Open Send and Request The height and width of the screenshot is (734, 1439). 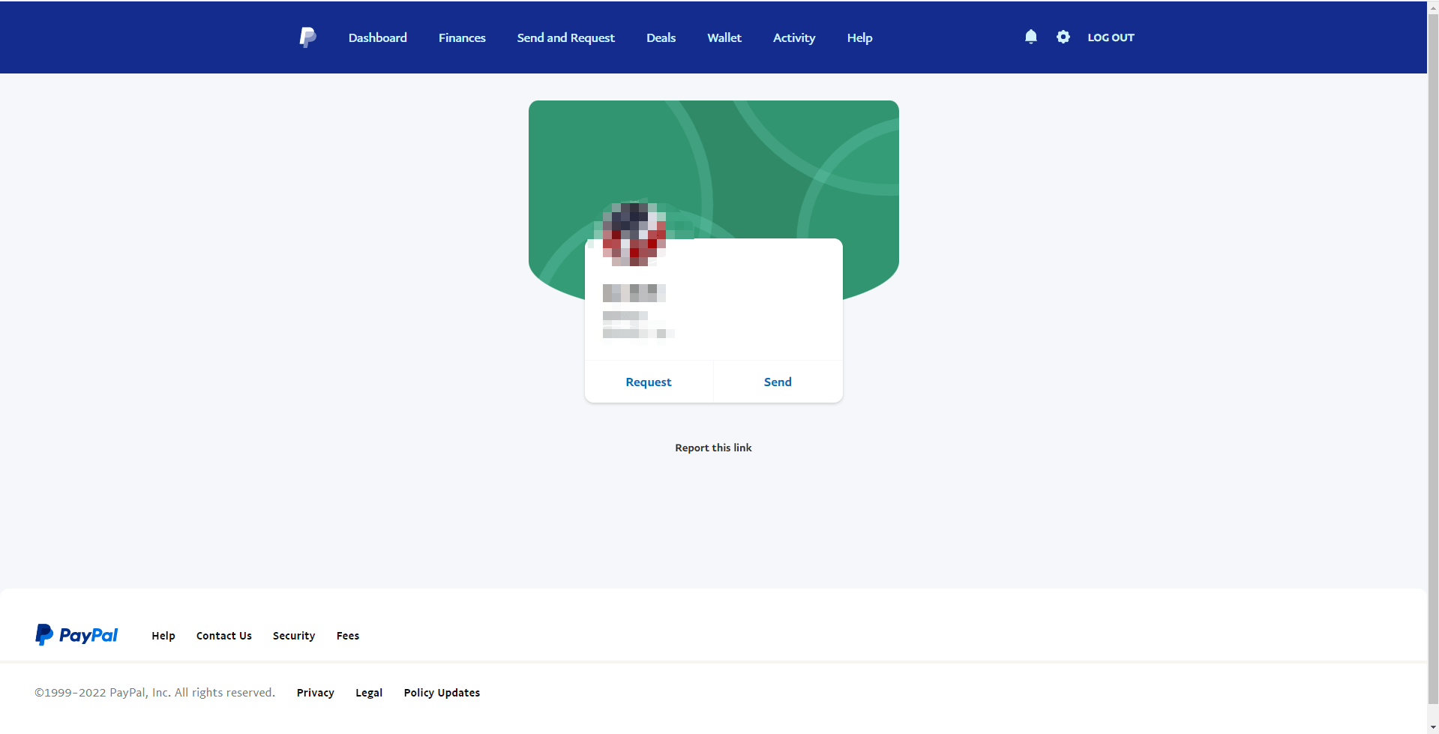[565, 37]
